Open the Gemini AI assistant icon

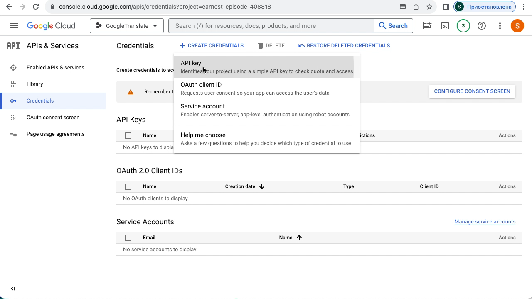point(427,26)
